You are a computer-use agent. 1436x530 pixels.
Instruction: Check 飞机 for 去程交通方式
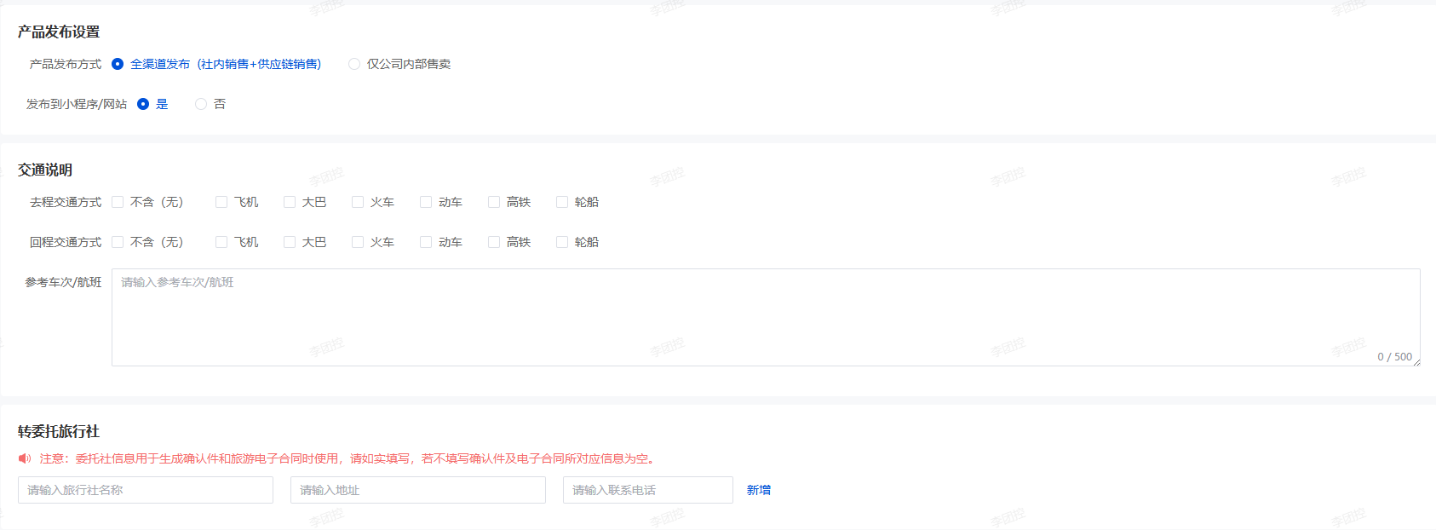[221, 202]
